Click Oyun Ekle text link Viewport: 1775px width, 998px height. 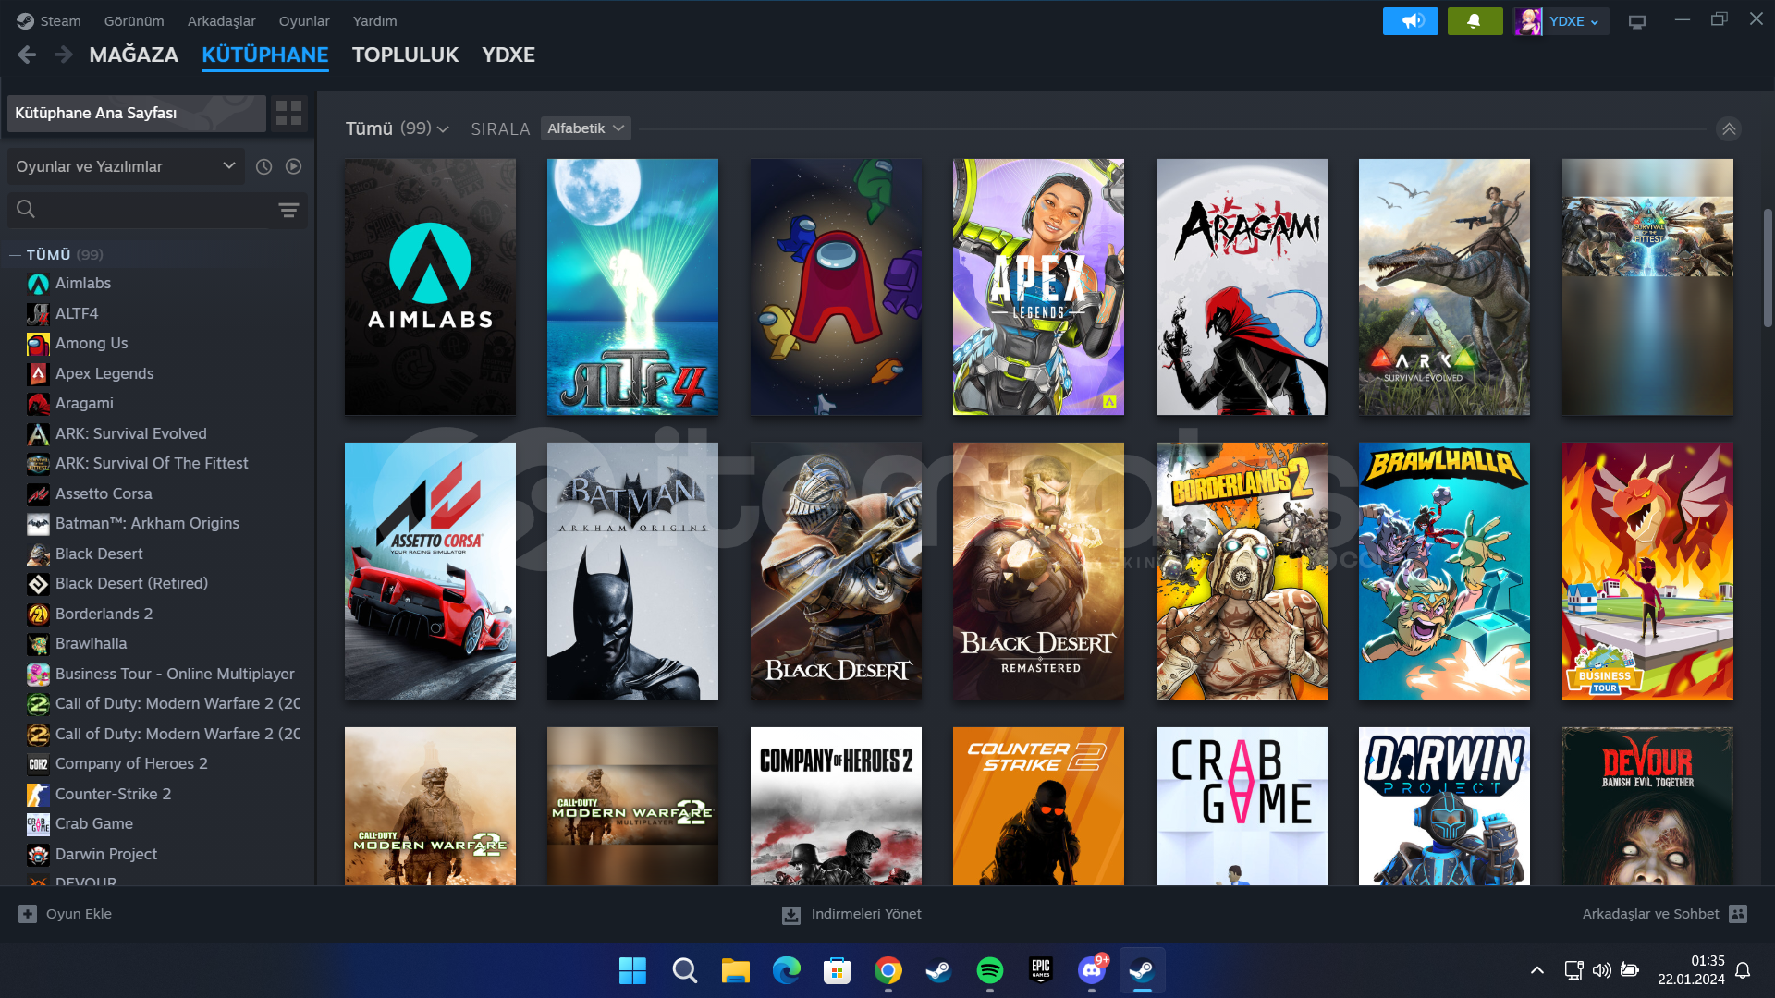[x=79, y=914]
